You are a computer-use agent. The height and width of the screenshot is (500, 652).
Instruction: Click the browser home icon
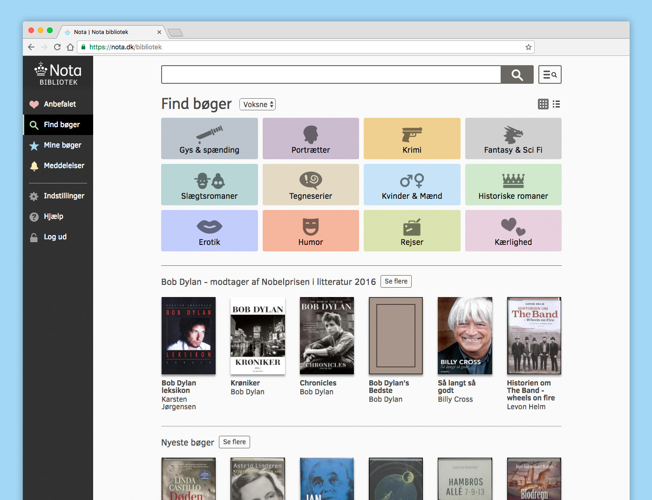coord(70,47)
